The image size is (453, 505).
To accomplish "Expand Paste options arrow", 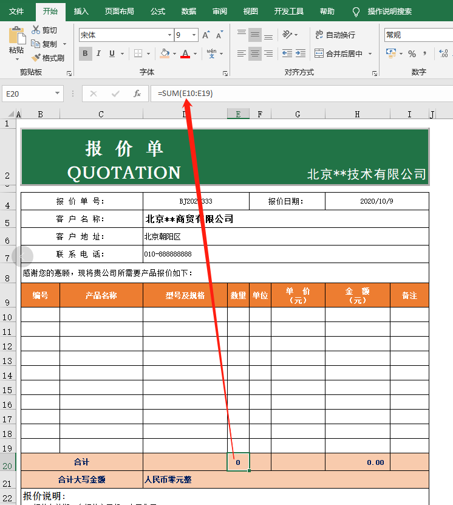I will pyautogui.click(x=17, y=60).
